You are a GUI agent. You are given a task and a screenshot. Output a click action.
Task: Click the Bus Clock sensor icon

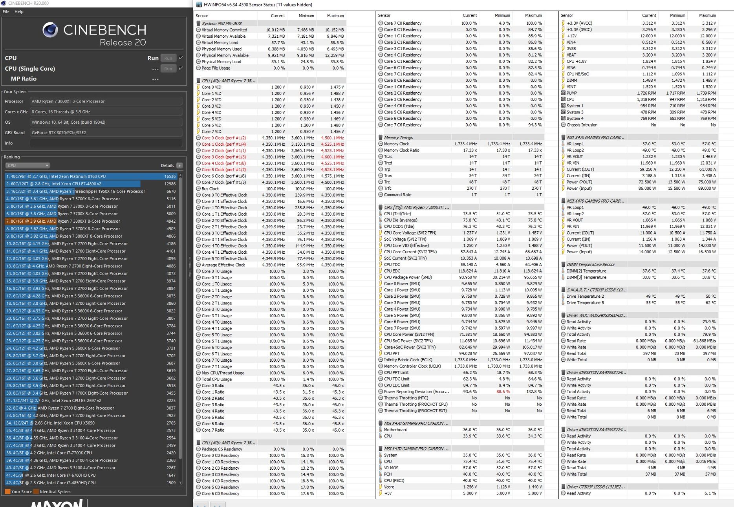[198, 189]
